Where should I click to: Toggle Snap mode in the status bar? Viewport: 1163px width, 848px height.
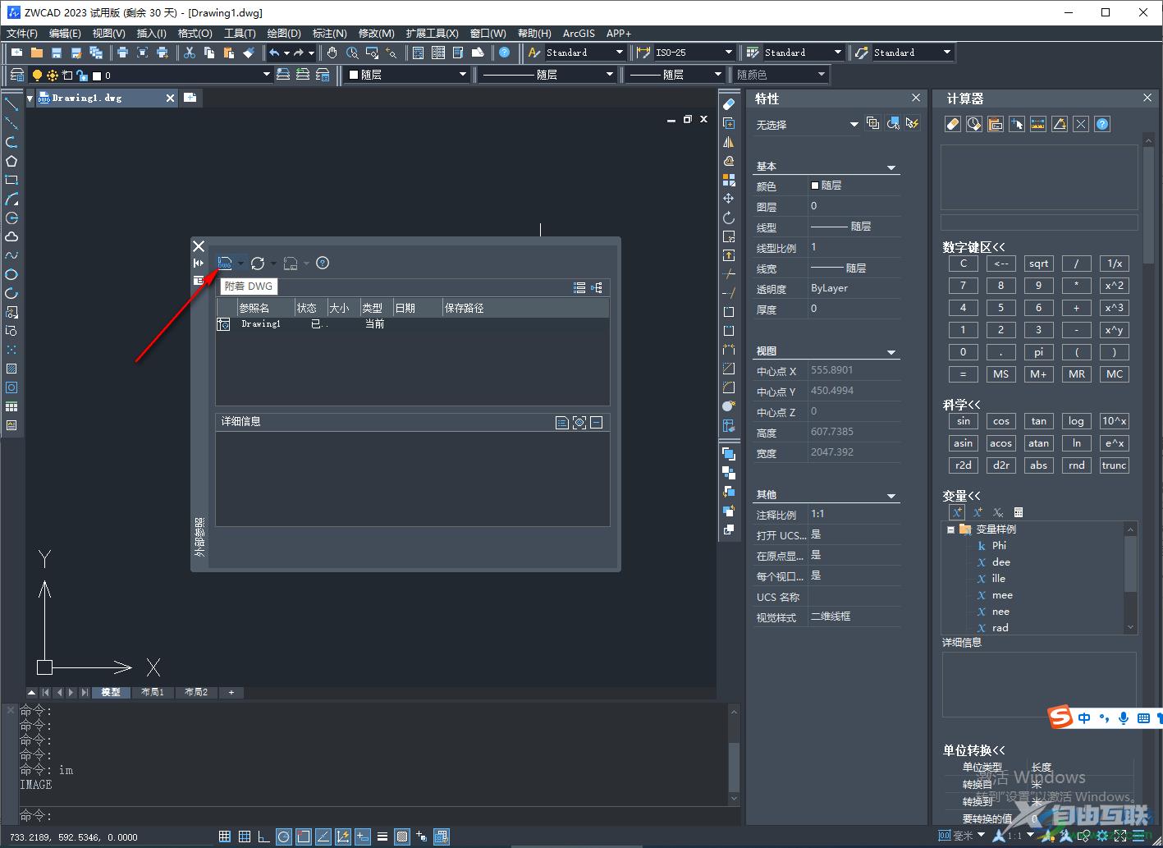224,837
